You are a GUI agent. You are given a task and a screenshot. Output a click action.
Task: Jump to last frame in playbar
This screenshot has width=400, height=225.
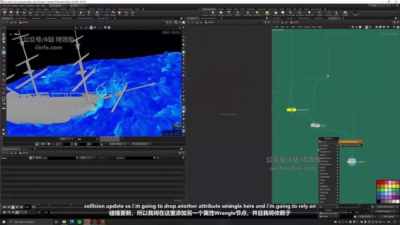(x=21, y=207)
